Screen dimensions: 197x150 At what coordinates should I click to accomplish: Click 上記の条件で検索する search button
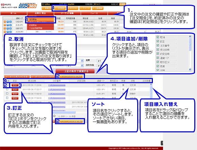pyautogui.click(x=75, y=71)
